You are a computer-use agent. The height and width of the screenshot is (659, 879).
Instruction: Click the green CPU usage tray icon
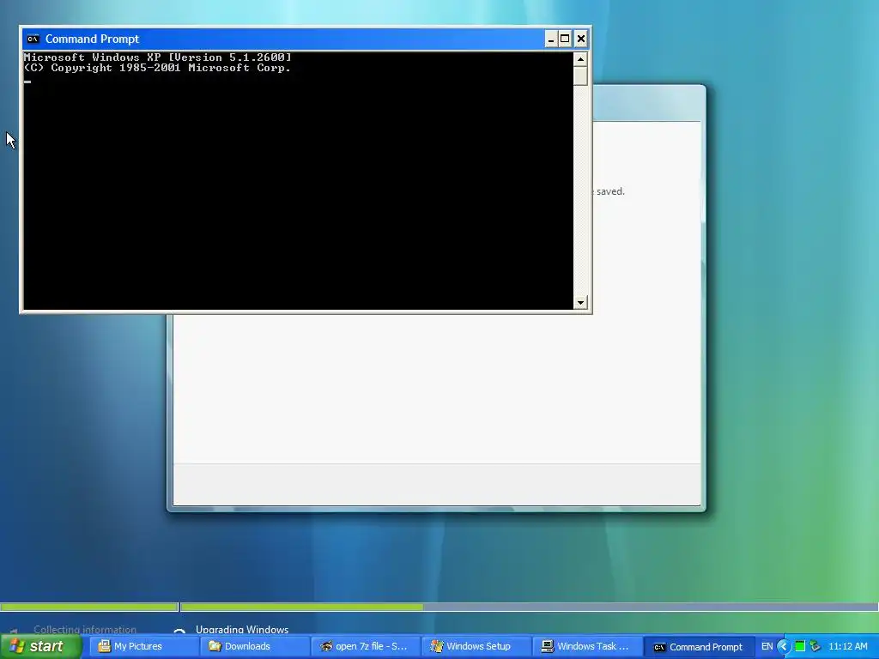(800, 646)
